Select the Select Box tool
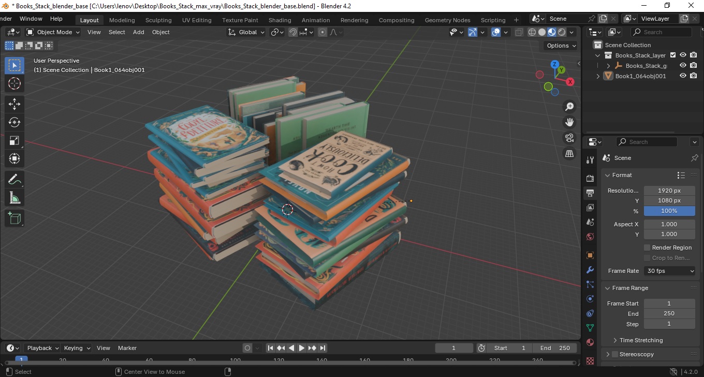 pos(14,65)
